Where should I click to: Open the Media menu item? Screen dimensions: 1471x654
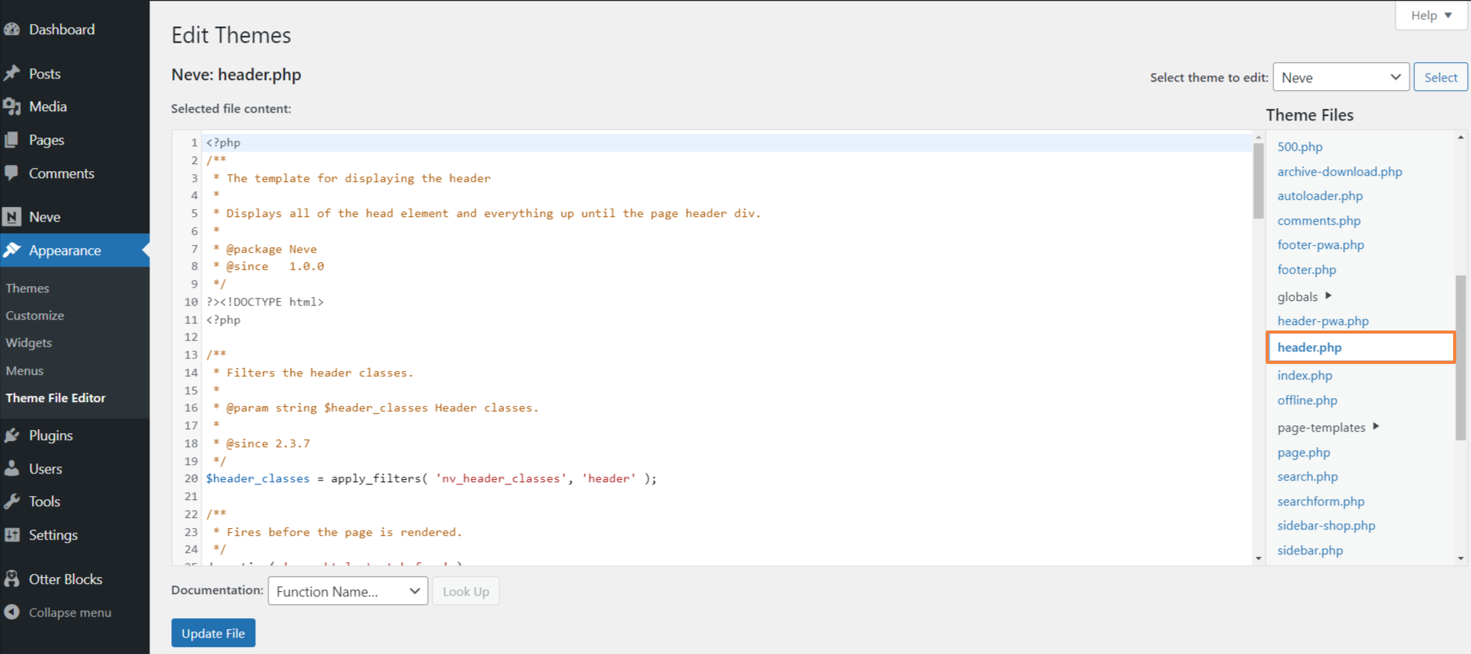[x=47, y=107]
